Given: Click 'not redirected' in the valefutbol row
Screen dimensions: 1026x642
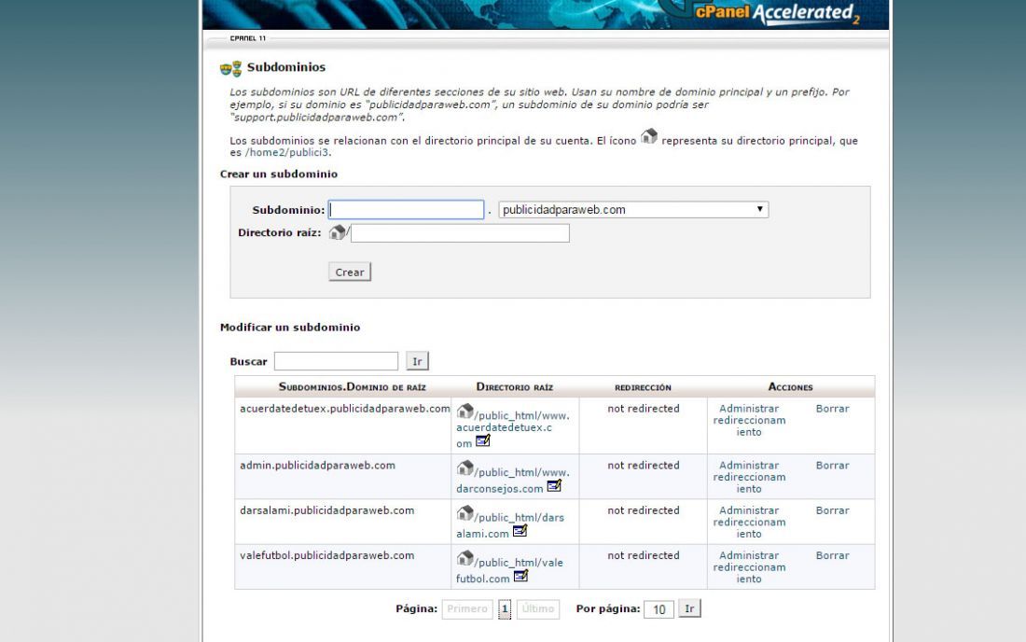Looking at the screenshot, I should [644, 555].
